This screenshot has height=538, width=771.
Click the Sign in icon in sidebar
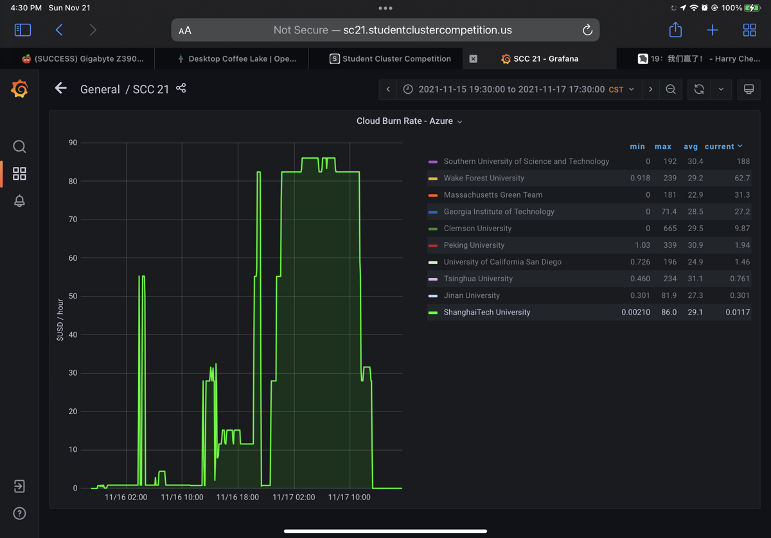click(x=19, y=486)
